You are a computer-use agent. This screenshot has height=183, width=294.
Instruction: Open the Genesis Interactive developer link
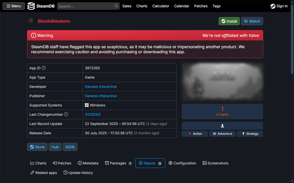tap(101, 87)
